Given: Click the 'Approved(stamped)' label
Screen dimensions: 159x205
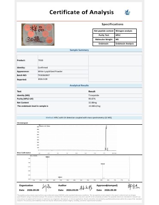Looking at the screenshot, I should click(107, 185).
